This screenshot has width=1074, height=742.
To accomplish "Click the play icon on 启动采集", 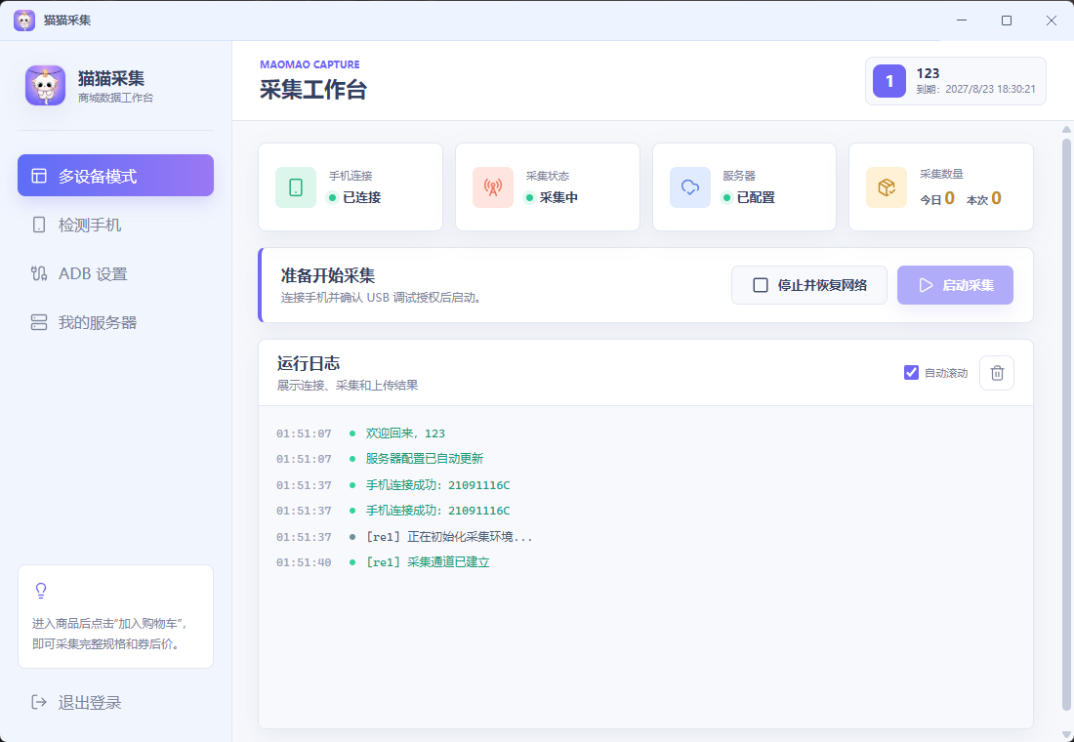I will pyautogui.click(x=926, y=285).
